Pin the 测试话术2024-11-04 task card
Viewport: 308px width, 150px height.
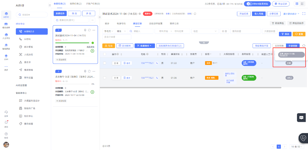coord(85,30)
